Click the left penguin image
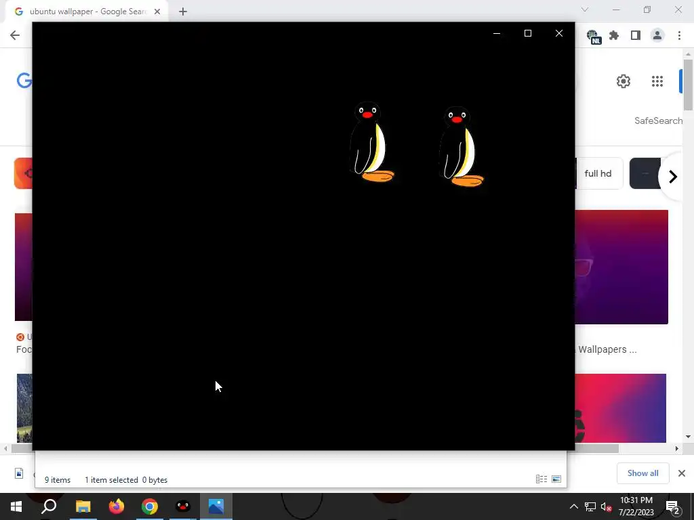This screenshot has height=520, width=694. (x=372, y=142)
